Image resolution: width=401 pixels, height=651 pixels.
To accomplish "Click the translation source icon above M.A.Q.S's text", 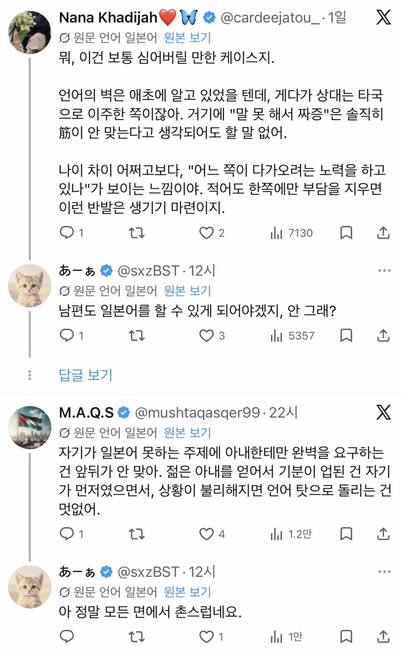I will coord(65,431).
